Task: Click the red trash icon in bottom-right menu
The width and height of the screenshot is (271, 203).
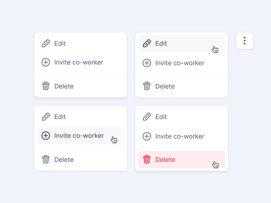Action: point(147,159)
